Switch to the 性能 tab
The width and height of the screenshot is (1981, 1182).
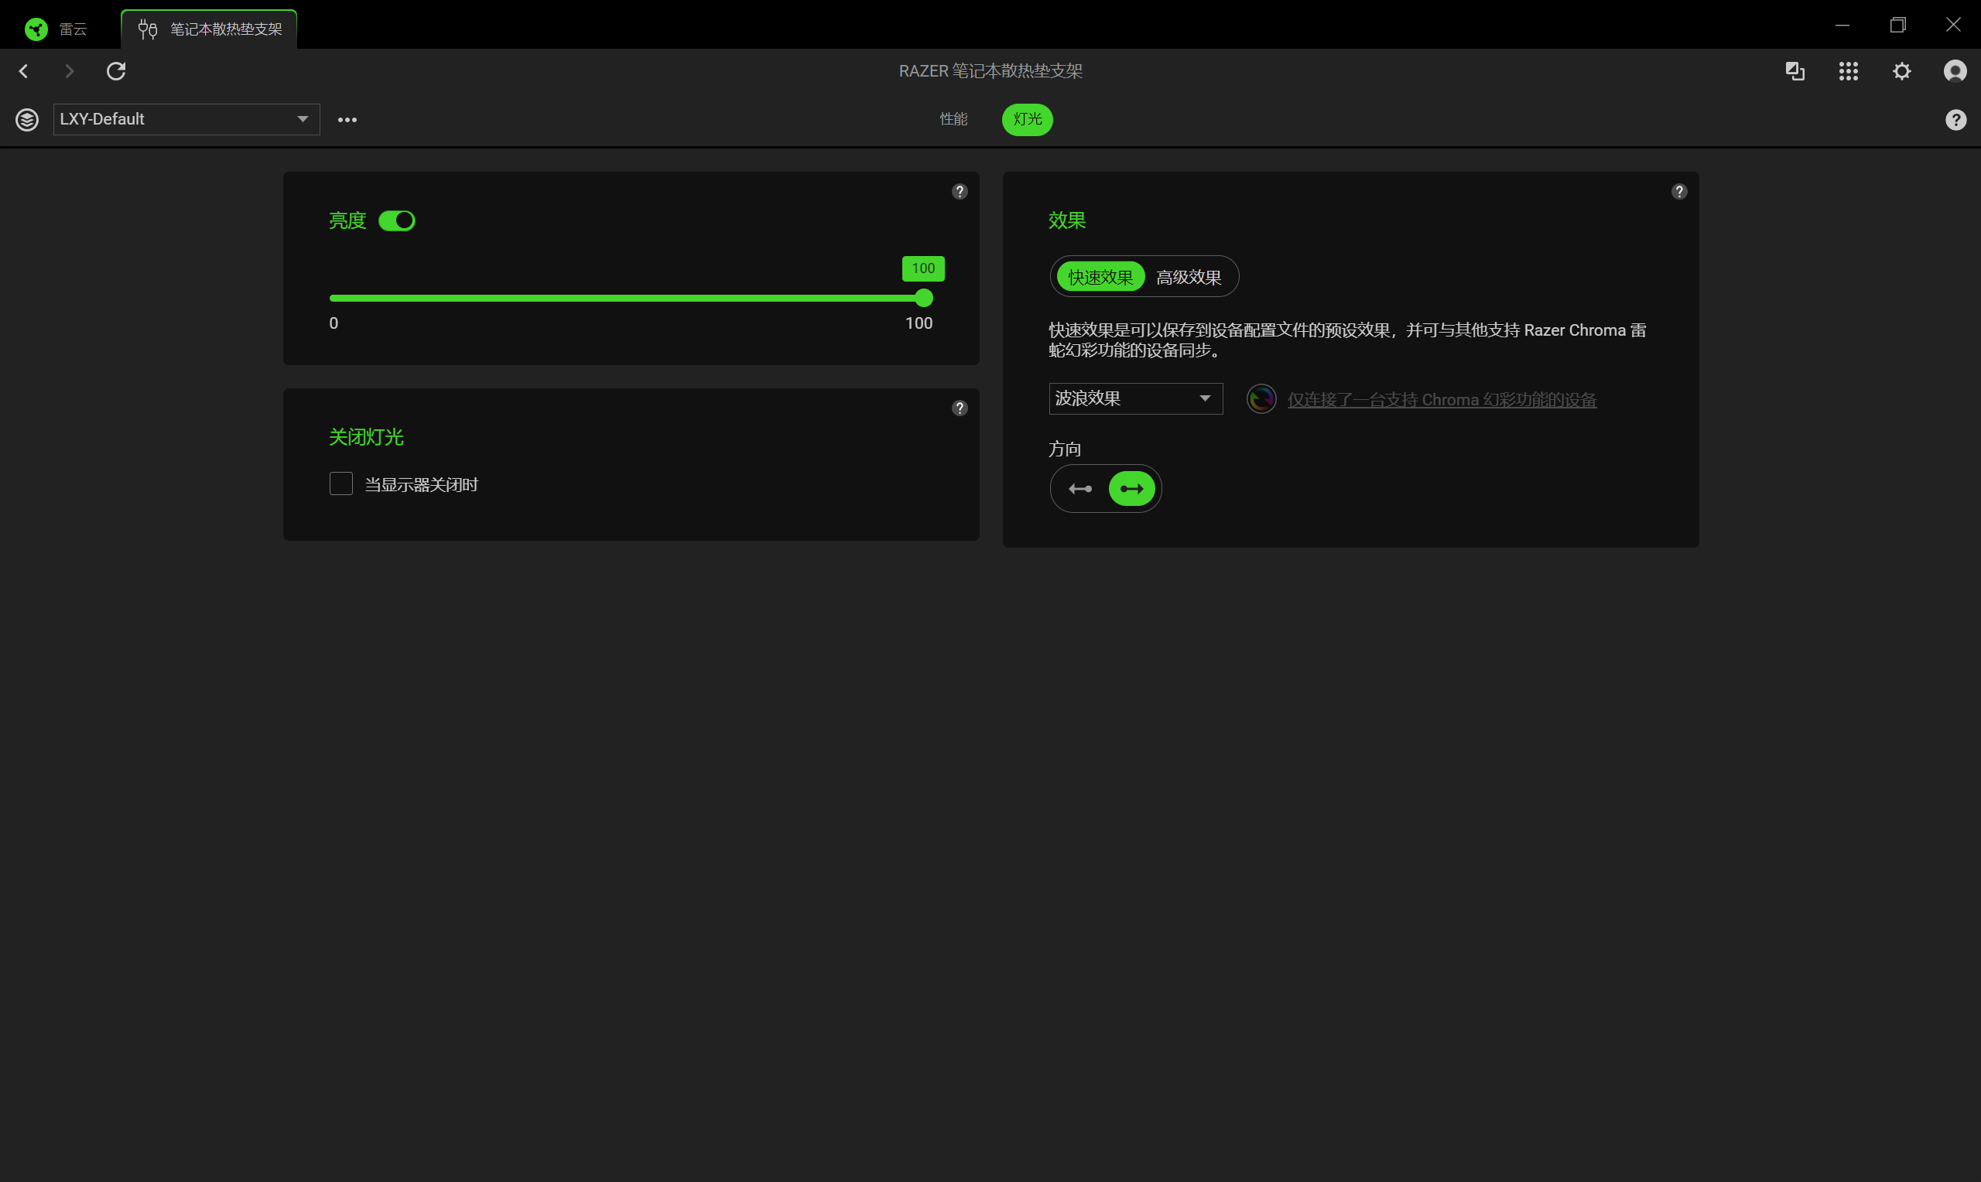953,119
